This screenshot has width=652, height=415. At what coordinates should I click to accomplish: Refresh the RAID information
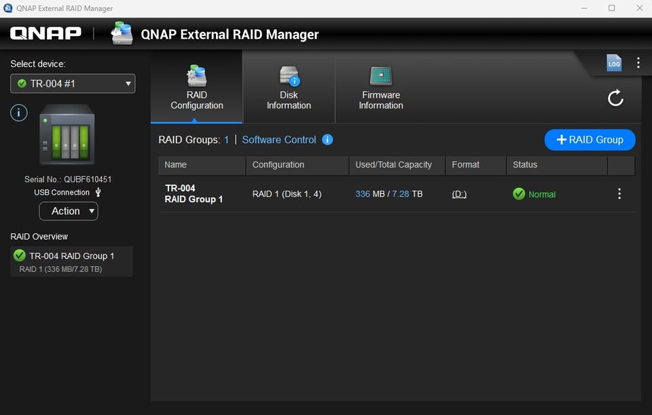click(615, 98)
